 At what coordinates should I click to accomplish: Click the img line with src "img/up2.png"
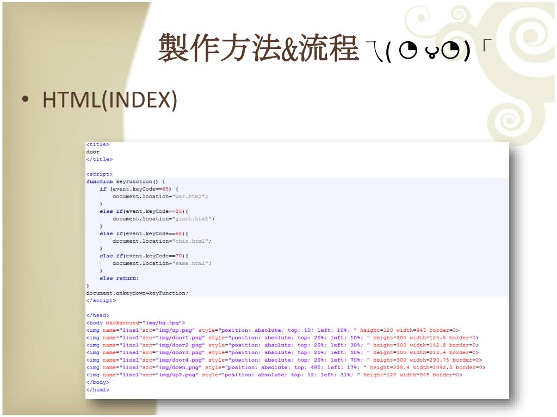pyautogui.click(x=275, y=375)
